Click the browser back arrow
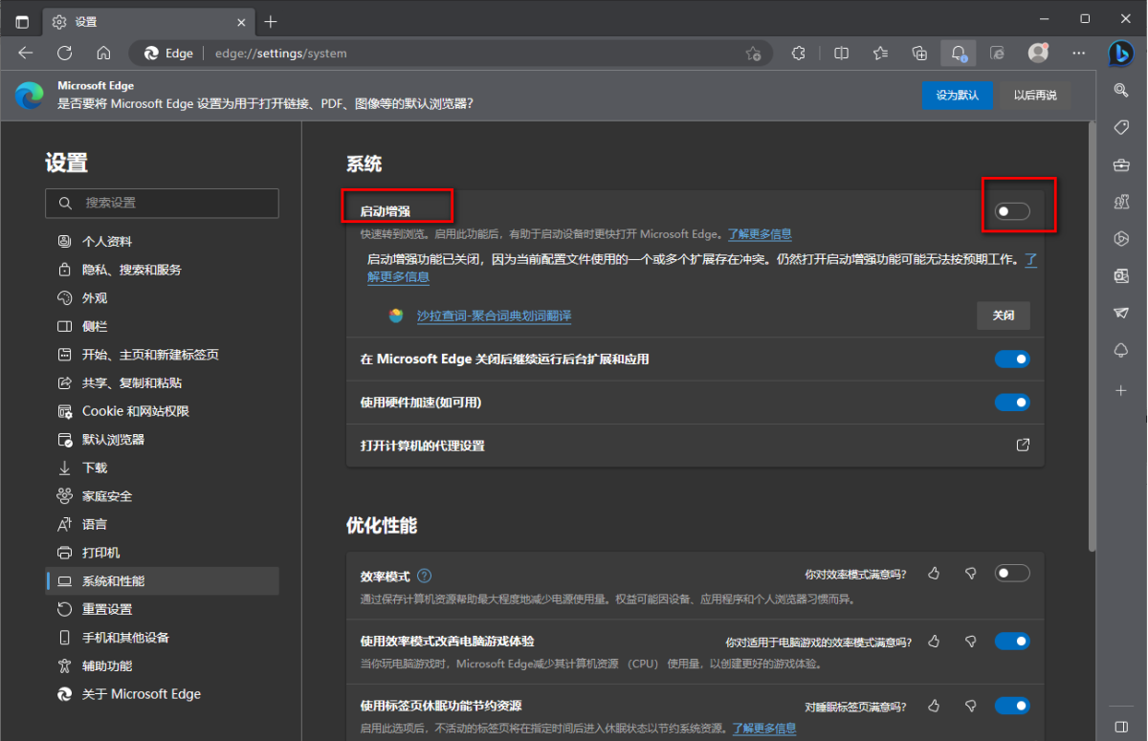 pos(26,54)
